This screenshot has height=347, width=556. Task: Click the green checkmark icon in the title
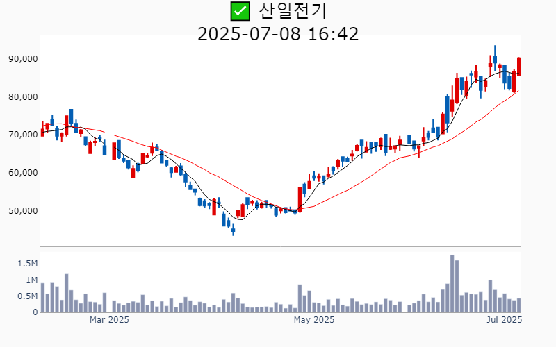(x=240, y=11)
